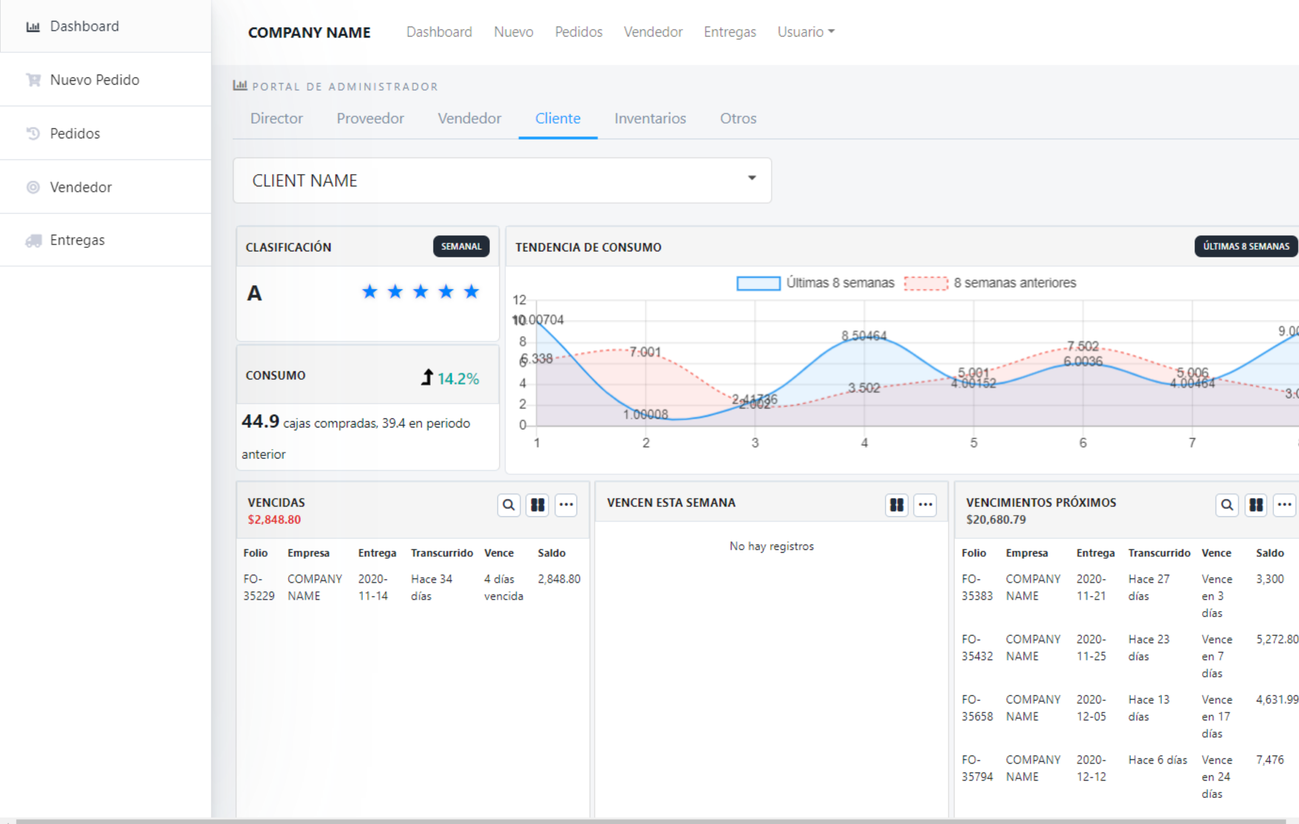The image size is (1299, 824).
Task: Toggle column view in Vencidas panel
Action: point(537,505)
